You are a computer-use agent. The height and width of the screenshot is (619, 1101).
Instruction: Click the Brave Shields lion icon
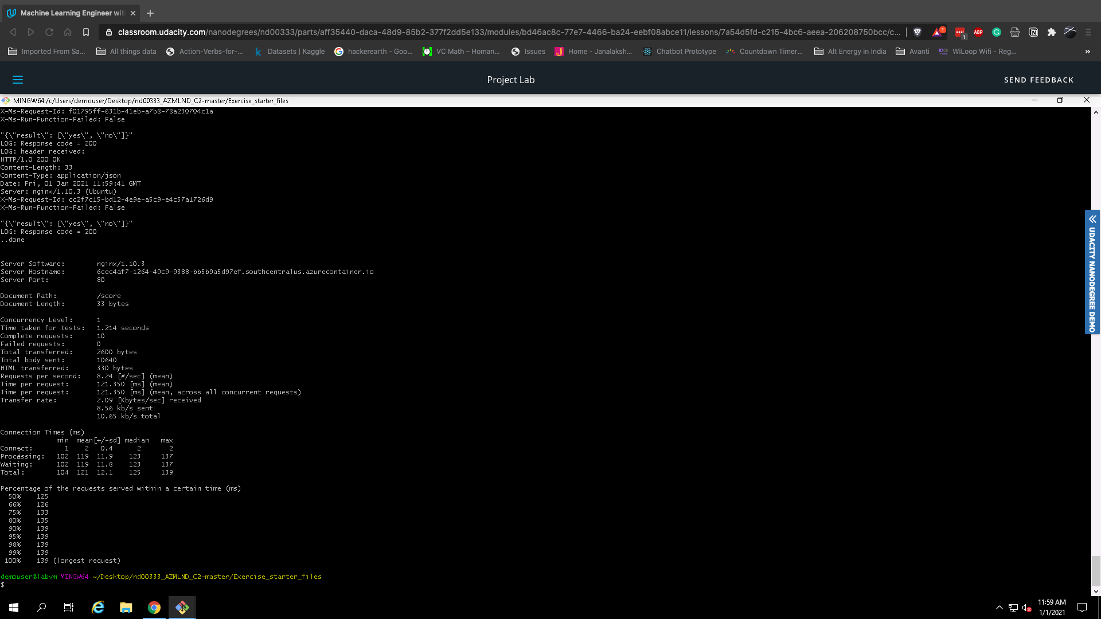coord(917,32)
